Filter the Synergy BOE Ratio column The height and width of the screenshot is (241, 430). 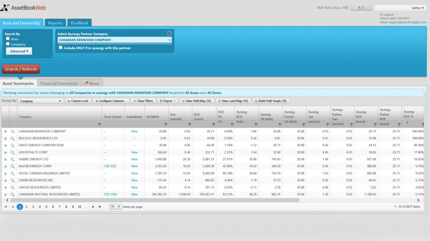pyautogui.click(x=256, y=125)
